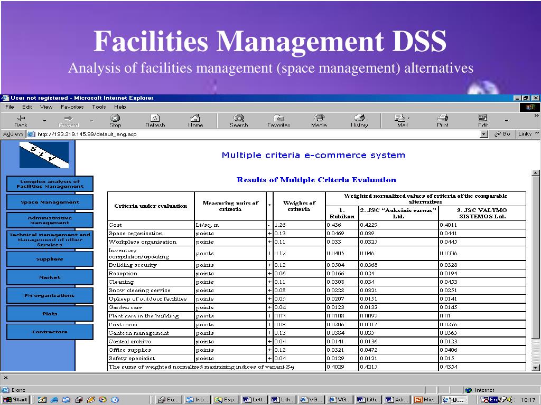541x405 pixels.
Task: Open the View menu
Action: coord(46,107)
